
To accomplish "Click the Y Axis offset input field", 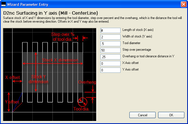I will pyautogui.click(x=110, y=70).
